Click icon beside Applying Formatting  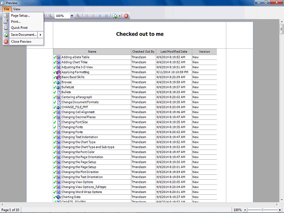coord(58,72)
